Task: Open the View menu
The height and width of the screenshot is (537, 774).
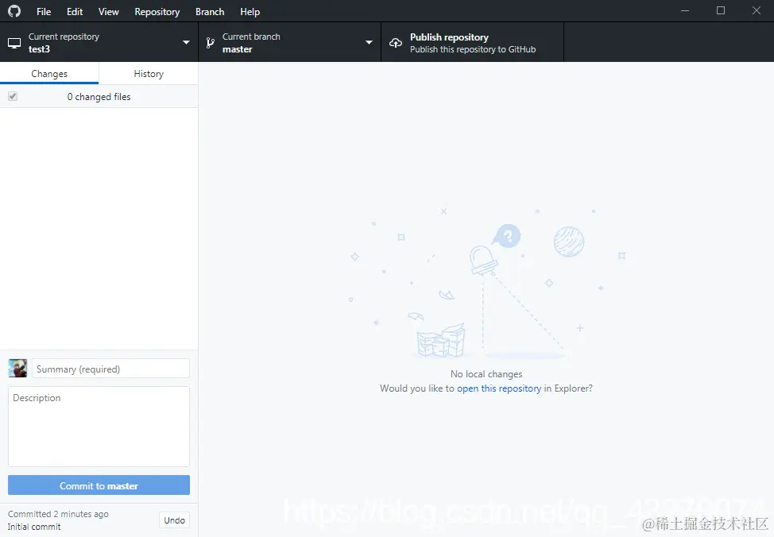Action: (109, 11)
